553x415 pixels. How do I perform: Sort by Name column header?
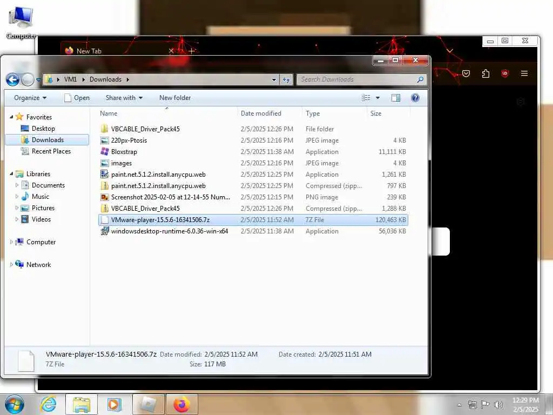coord(108,113)
